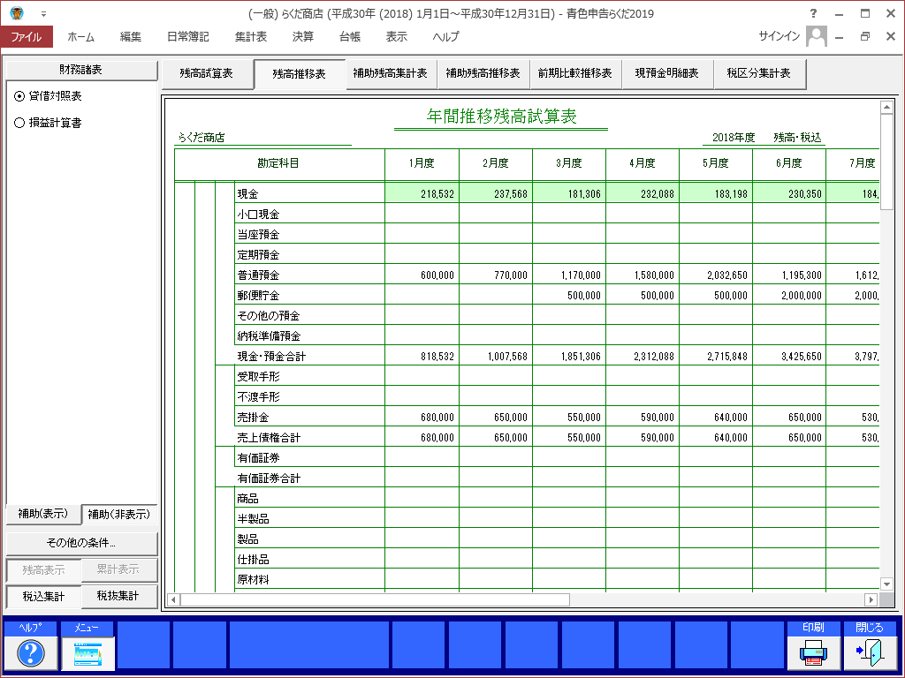Open the 台帳 menu

click(350, 36)
